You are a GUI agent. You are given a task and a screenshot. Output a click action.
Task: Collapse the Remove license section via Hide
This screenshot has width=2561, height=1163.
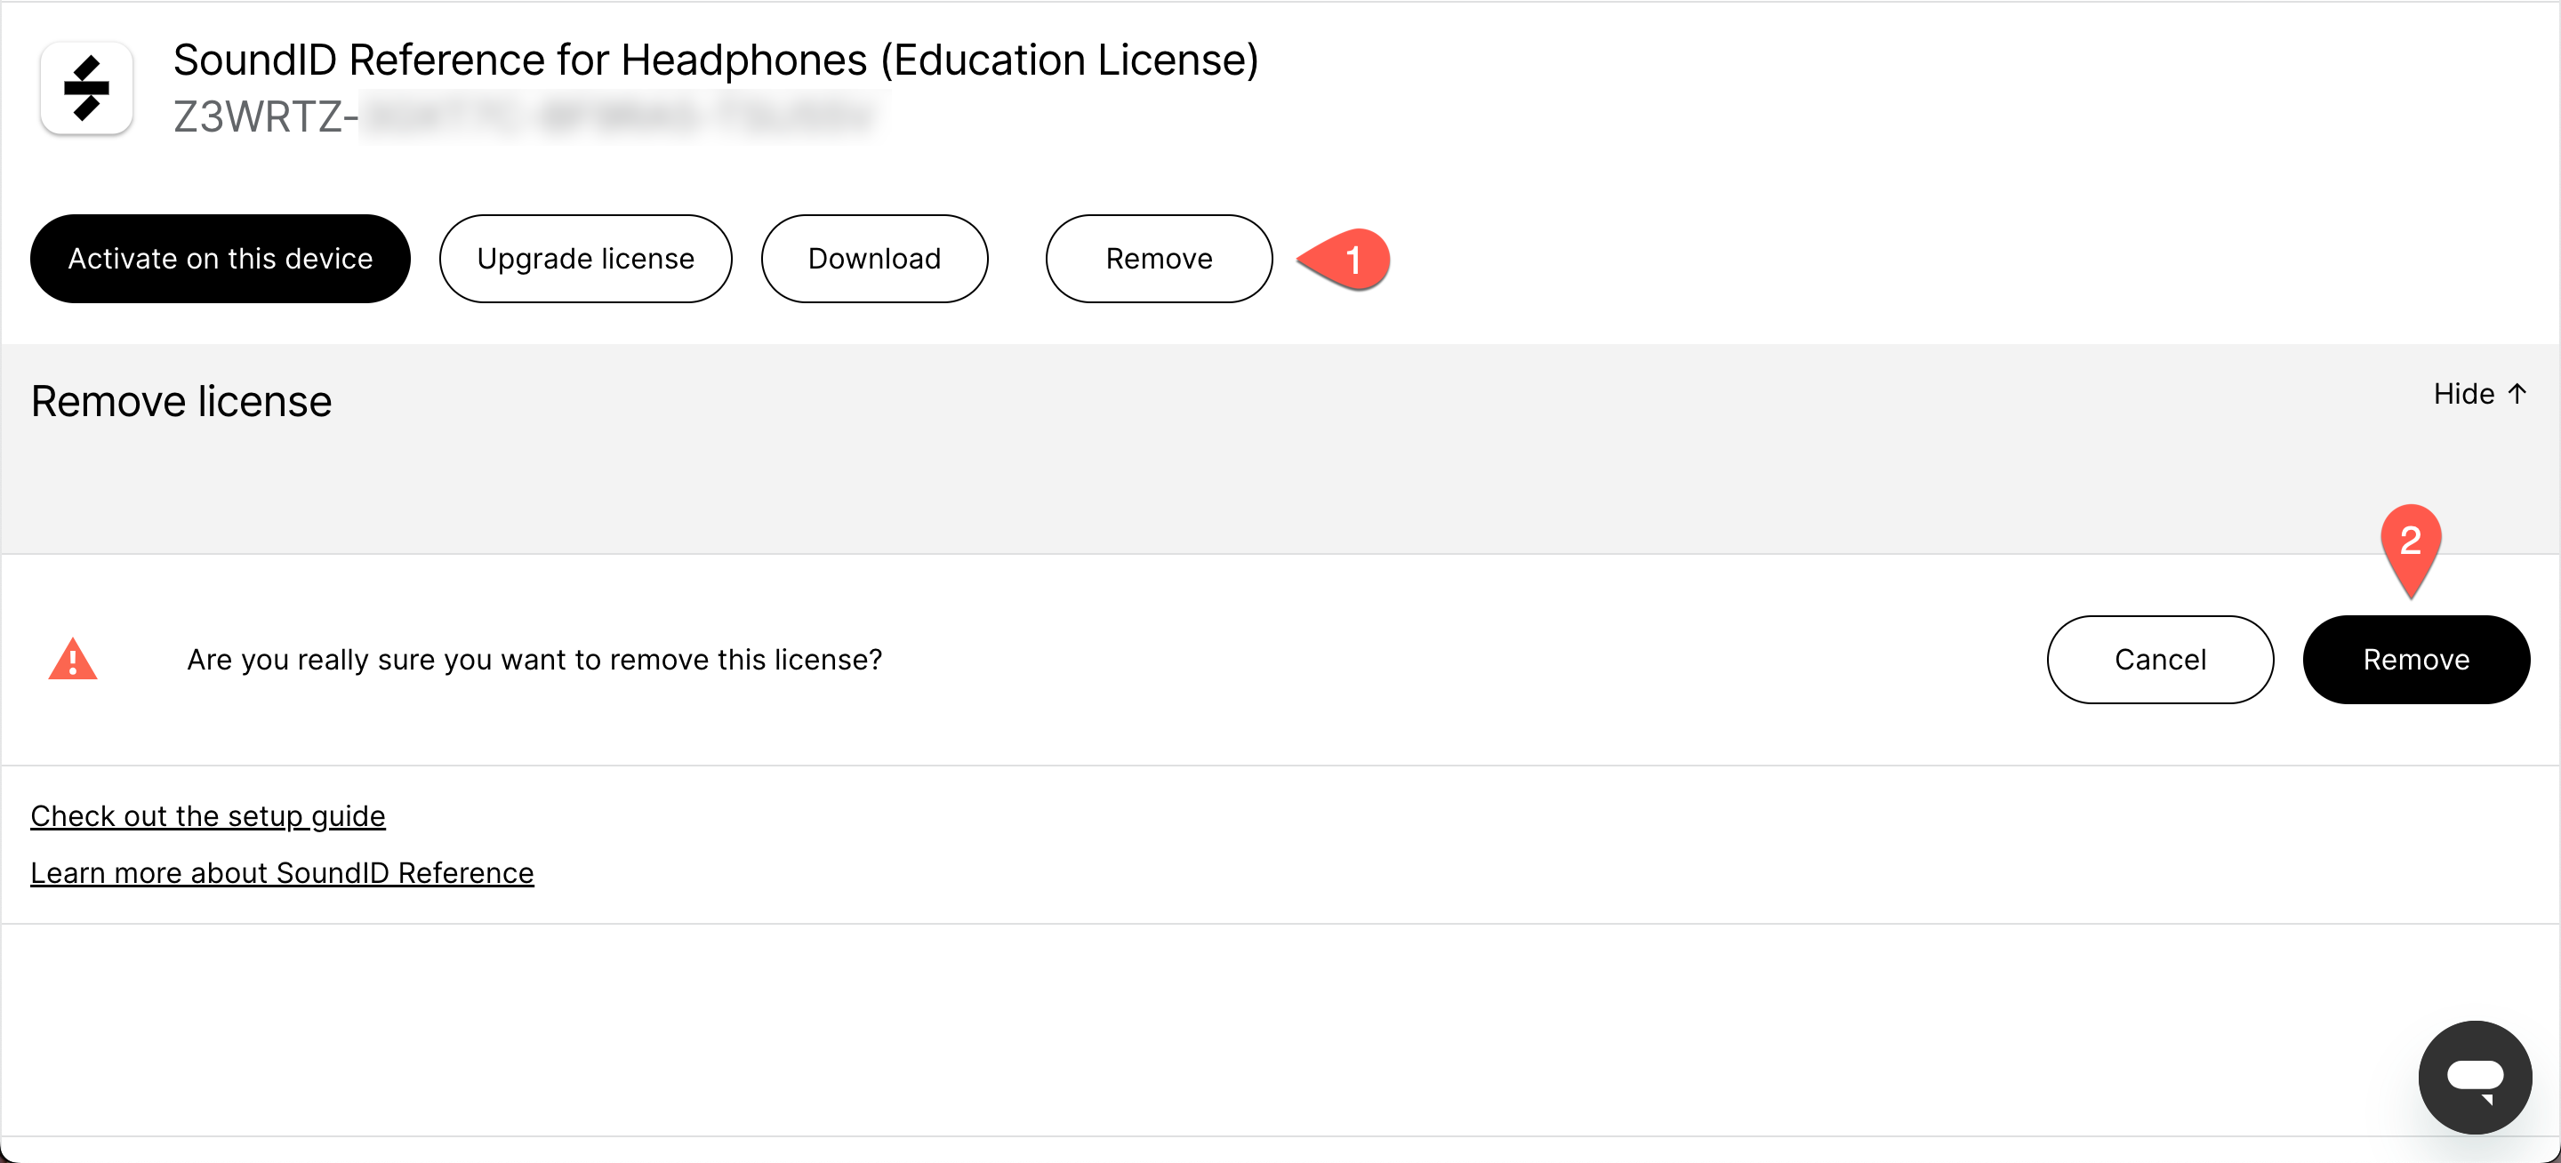click(x=2479, y=394)
